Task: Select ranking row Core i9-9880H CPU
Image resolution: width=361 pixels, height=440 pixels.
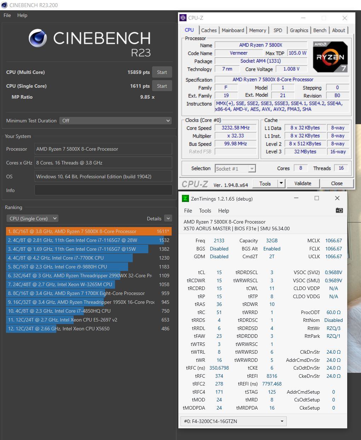Action: (x=89, y=267)
